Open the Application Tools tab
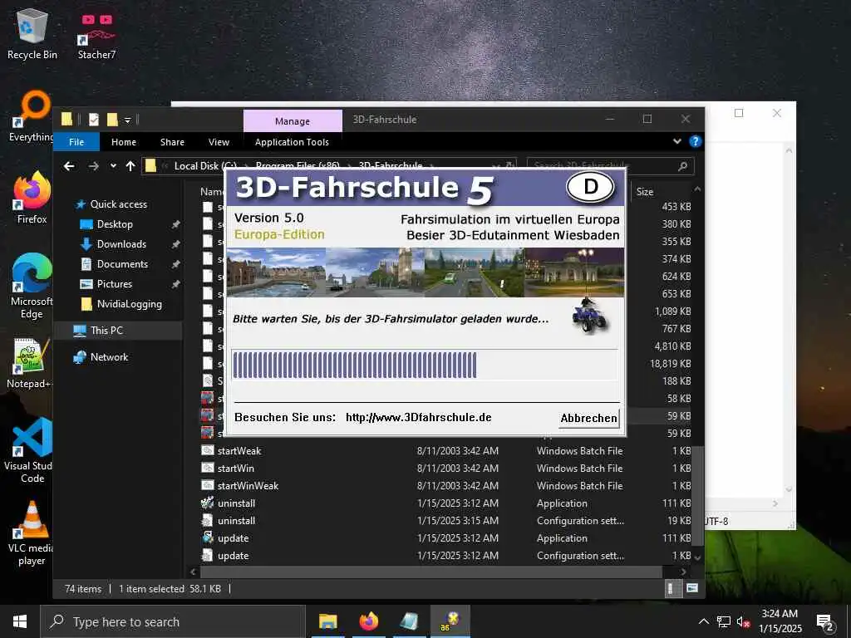851x638 pixels. tap(292, 142)
